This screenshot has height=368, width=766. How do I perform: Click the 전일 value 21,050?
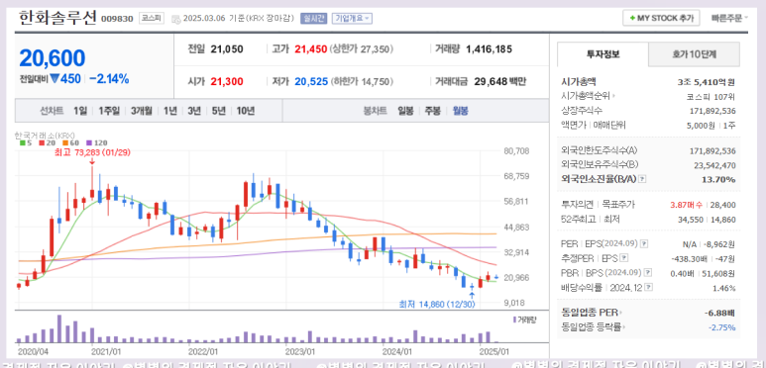[x=227, y=49]
